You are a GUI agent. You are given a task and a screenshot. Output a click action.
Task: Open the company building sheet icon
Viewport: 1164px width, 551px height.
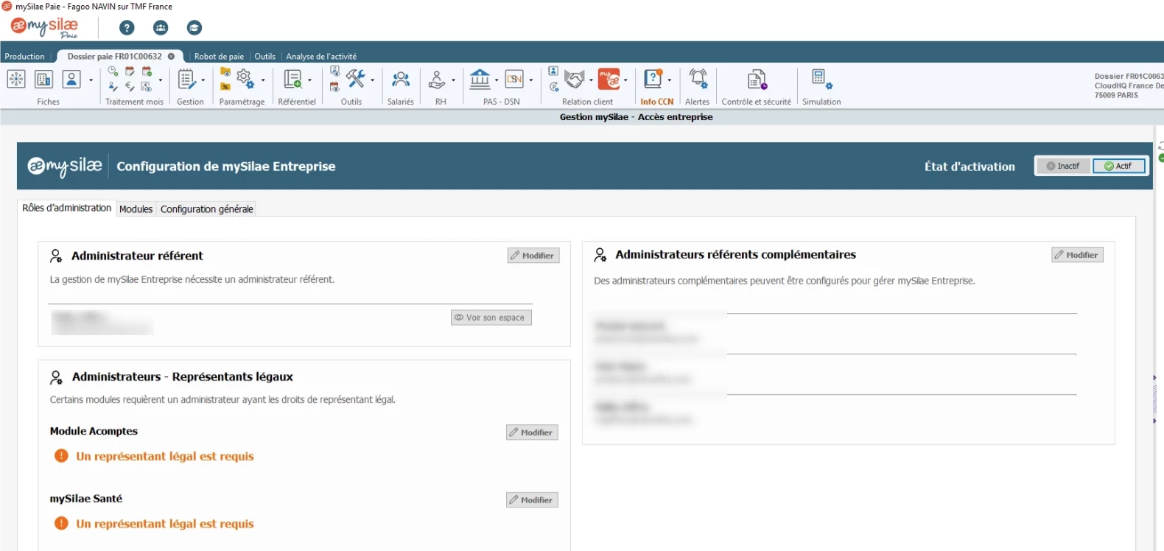(43, 79)
